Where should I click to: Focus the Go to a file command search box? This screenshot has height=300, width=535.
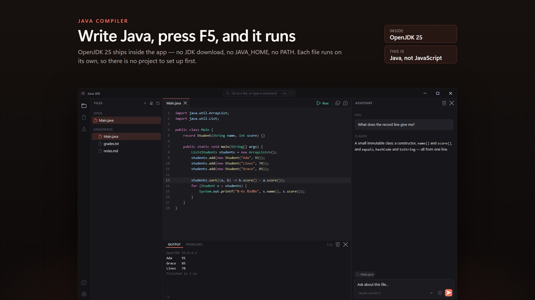(259, 93)
